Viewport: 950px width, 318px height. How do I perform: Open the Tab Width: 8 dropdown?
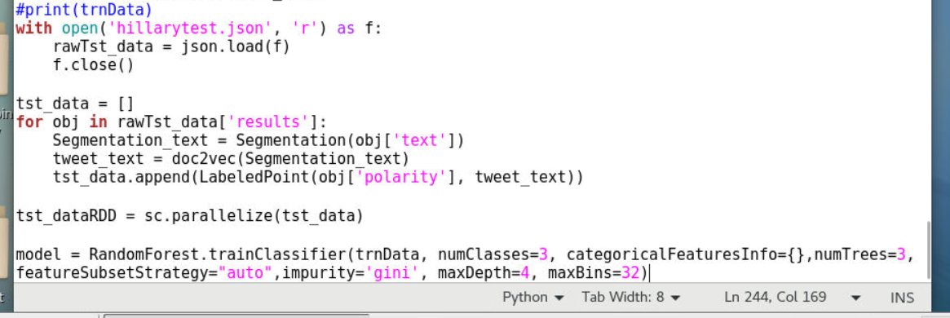coord(631,298)
